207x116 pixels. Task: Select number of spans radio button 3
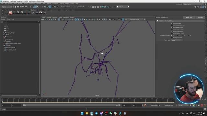click(183, 35)
